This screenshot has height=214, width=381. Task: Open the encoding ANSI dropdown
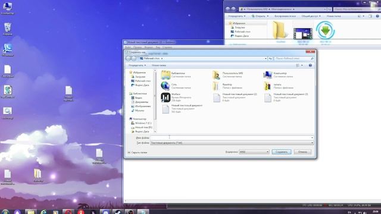254,152
